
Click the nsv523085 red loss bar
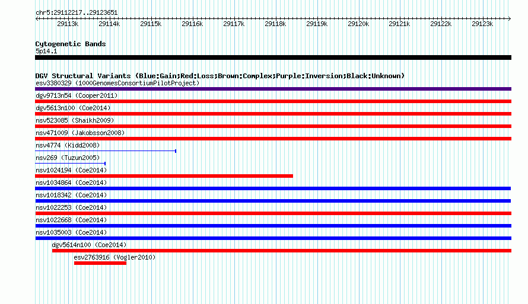(273, 126)
